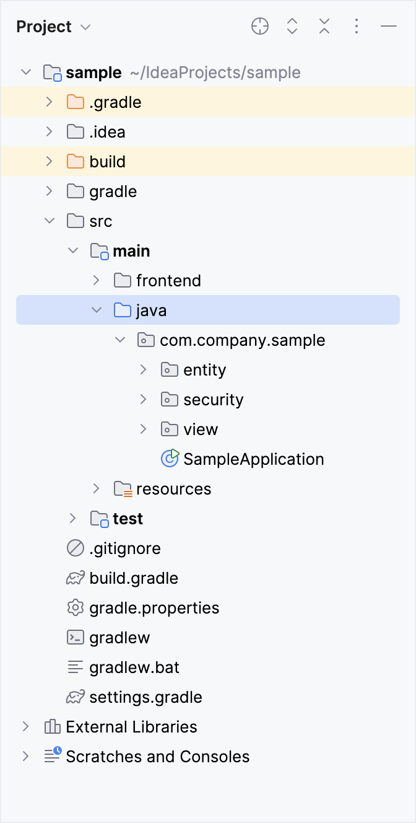Collapse the src folder
This screenshot has height=823, width=416.
coord(50,221)
